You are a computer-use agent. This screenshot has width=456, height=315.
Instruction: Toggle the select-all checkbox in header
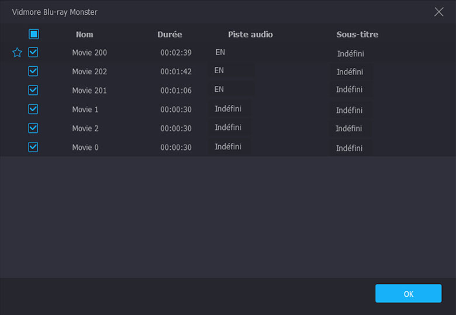(34, 35)
